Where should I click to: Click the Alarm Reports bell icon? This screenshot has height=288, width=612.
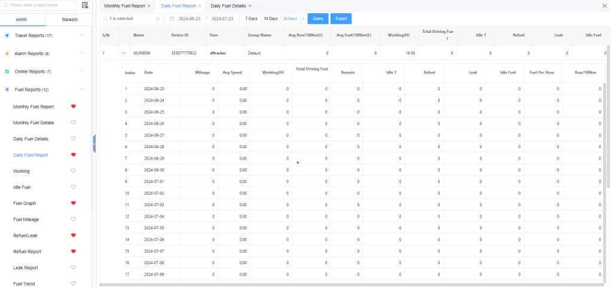(x=7, y=54)
